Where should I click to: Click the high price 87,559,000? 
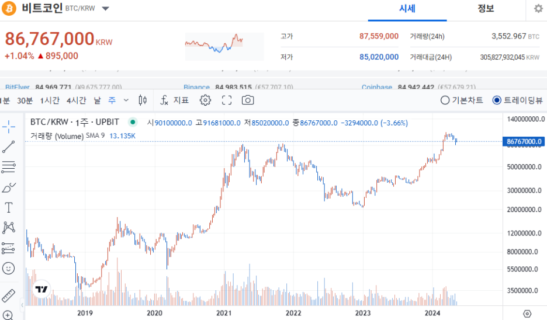pyautogui.click(x=379, y=36)
